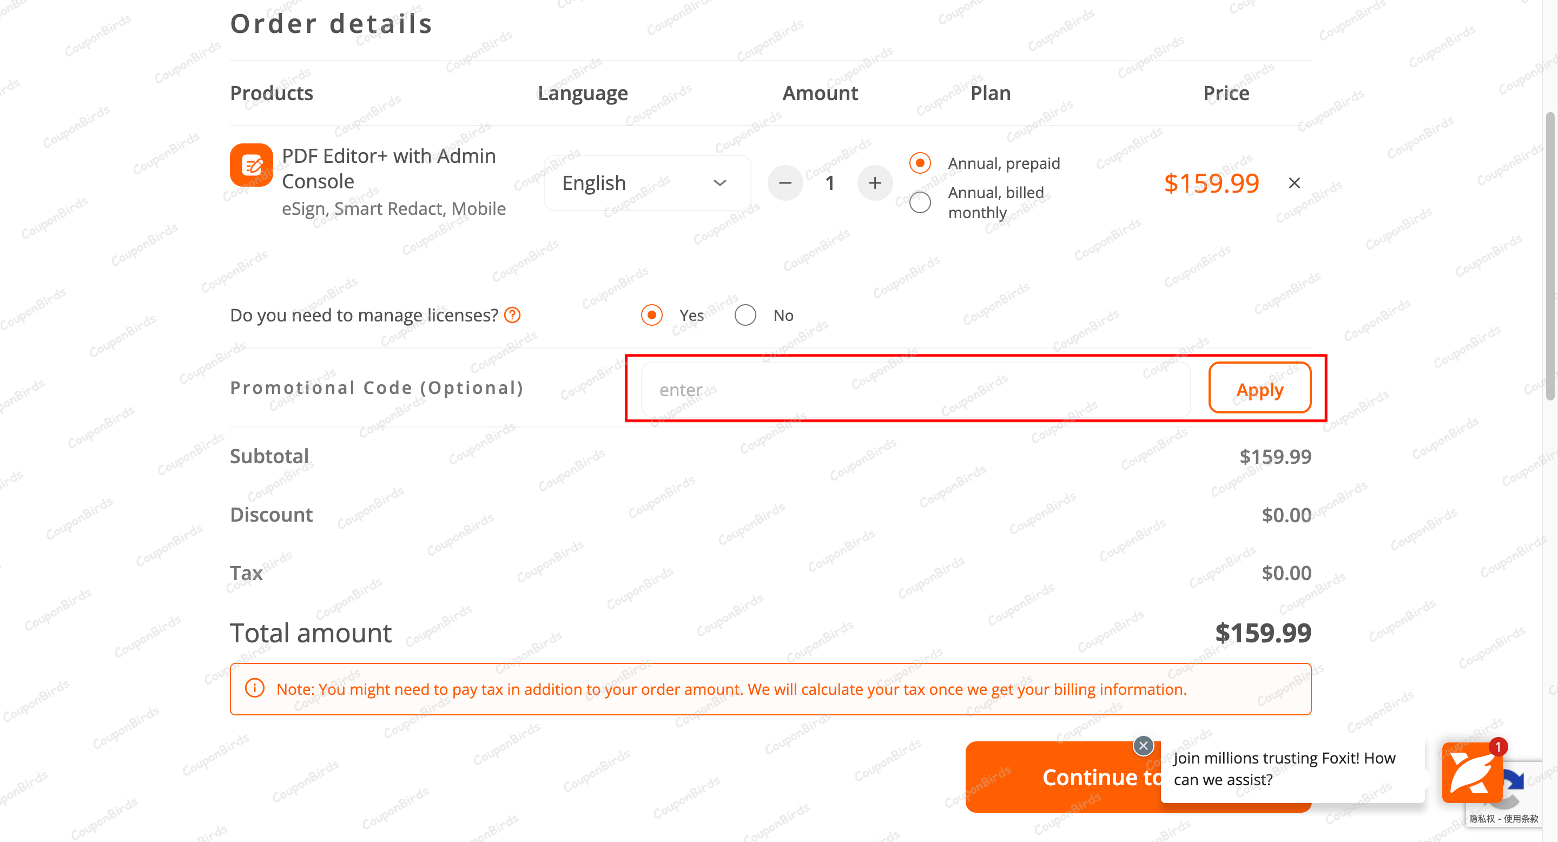Dismiss the chat greeting message
The height and width of the screenshot is (842, 1558).
1143,746
